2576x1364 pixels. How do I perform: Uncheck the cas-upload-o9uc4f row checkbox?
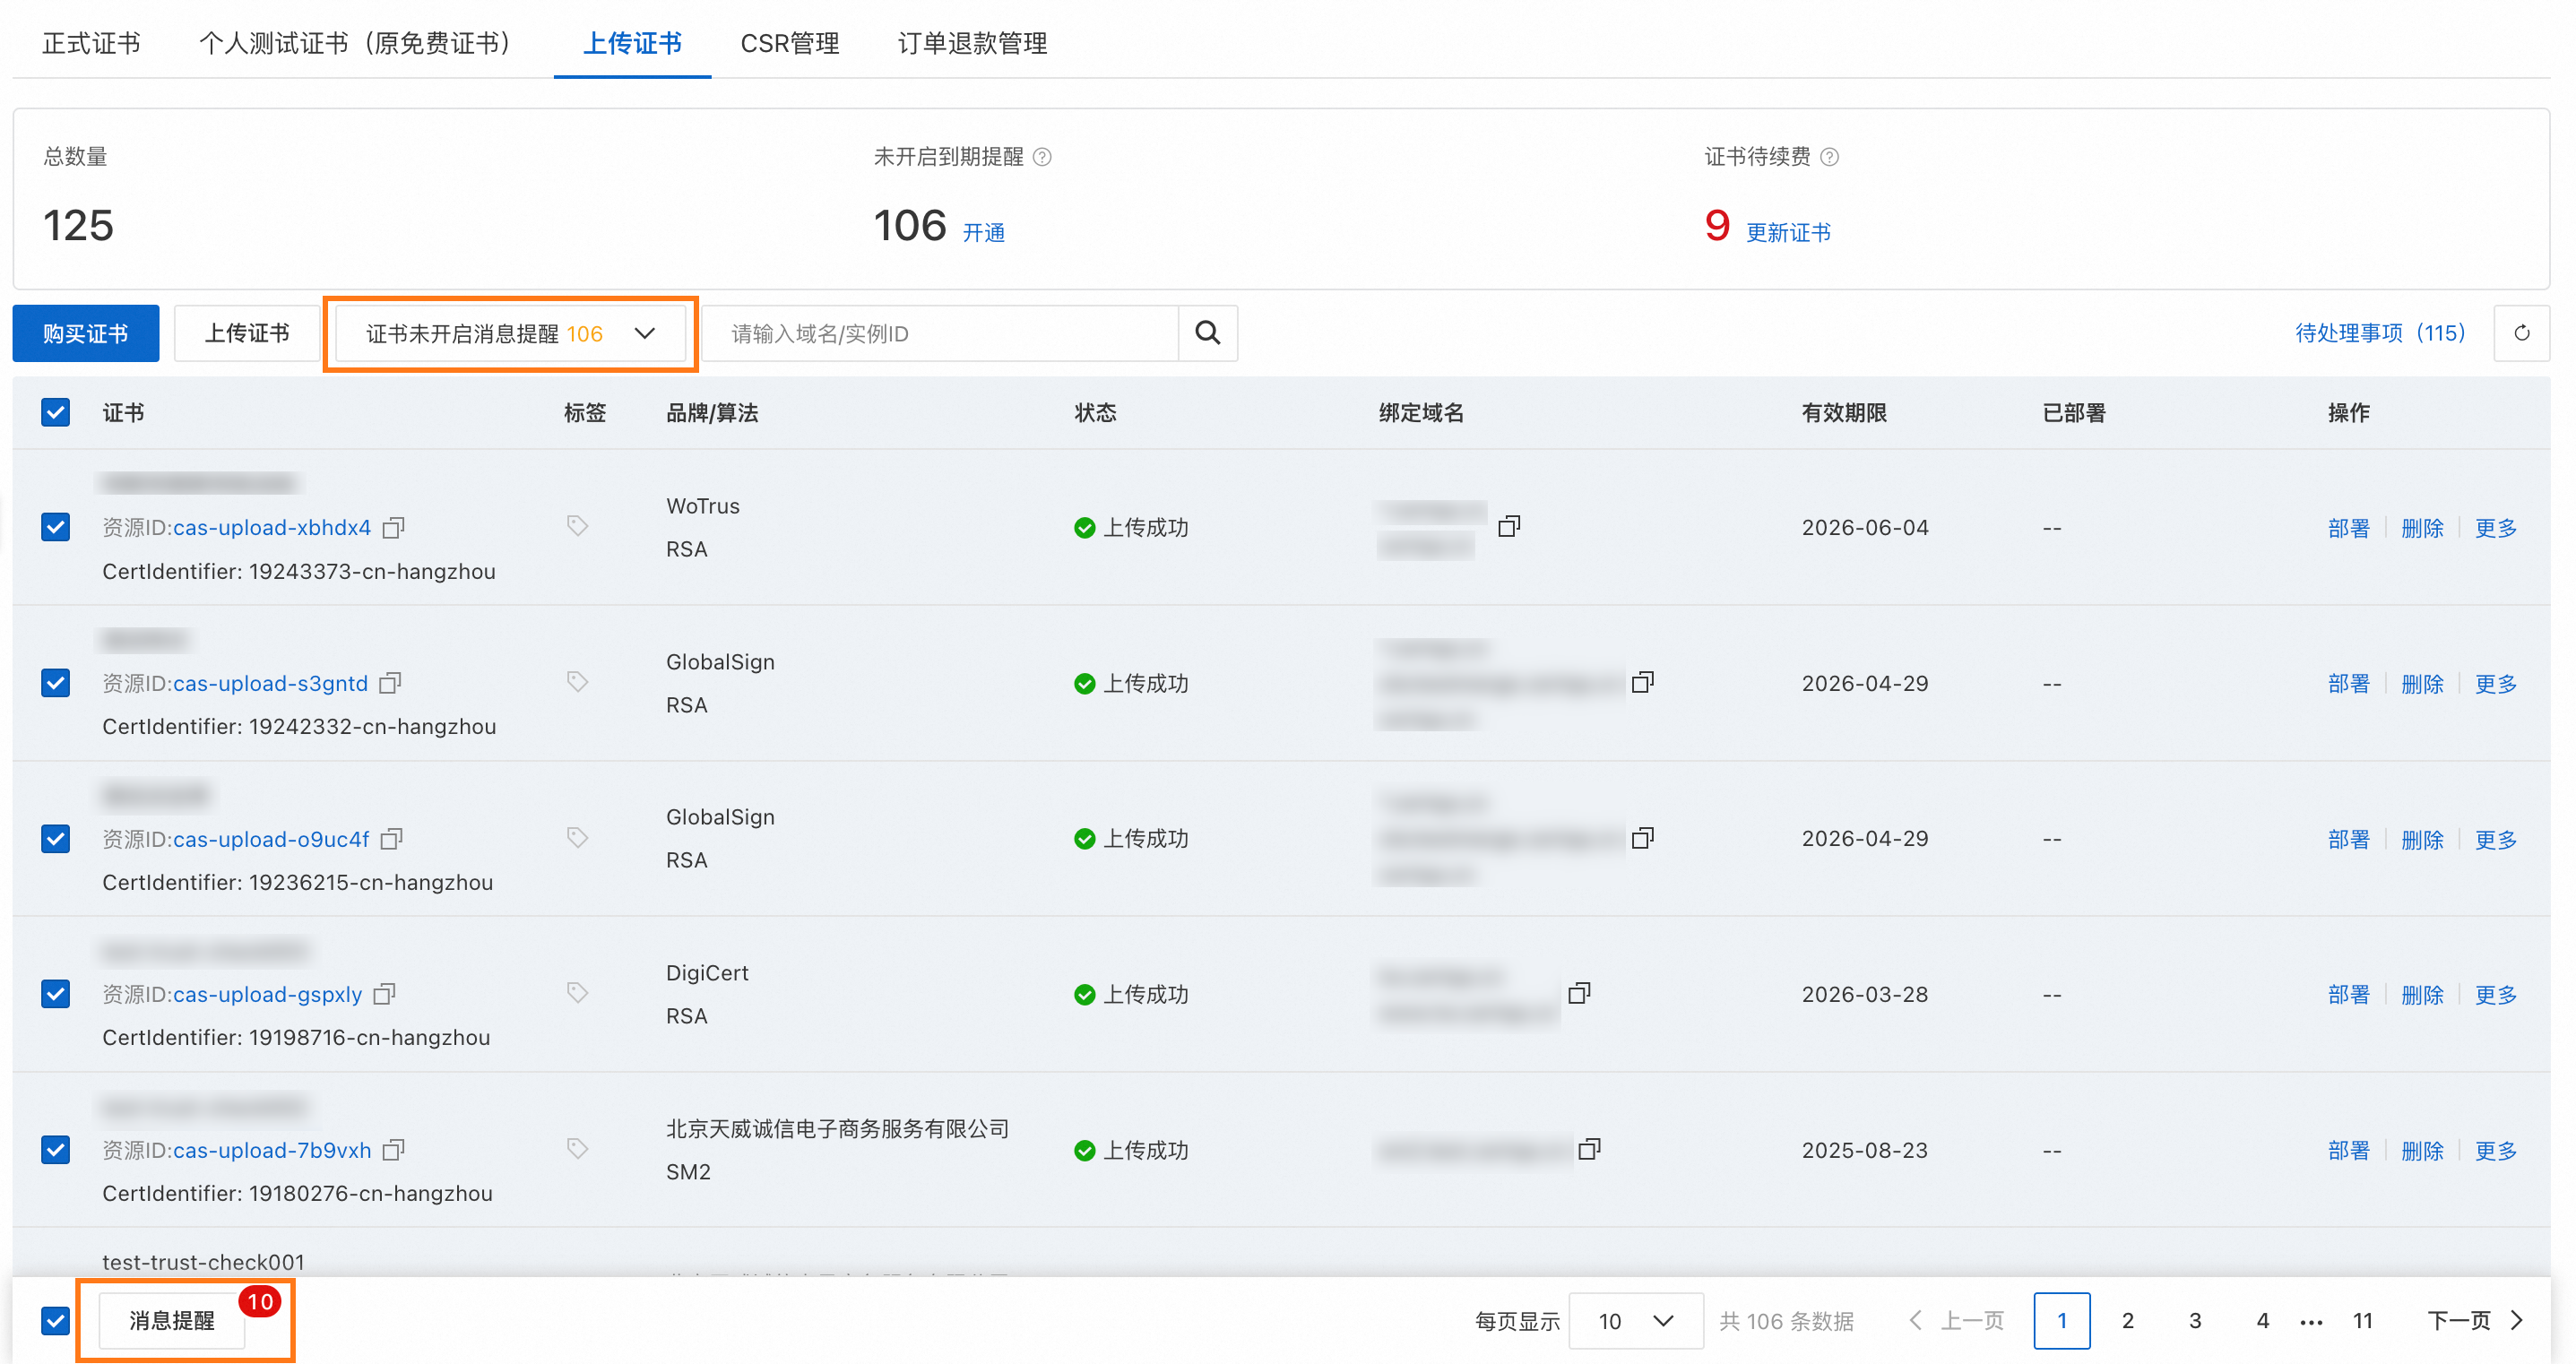point(56,838)
